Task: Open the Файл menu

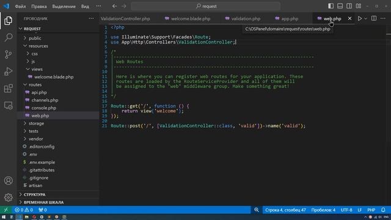Action: (x=20, y=6)
